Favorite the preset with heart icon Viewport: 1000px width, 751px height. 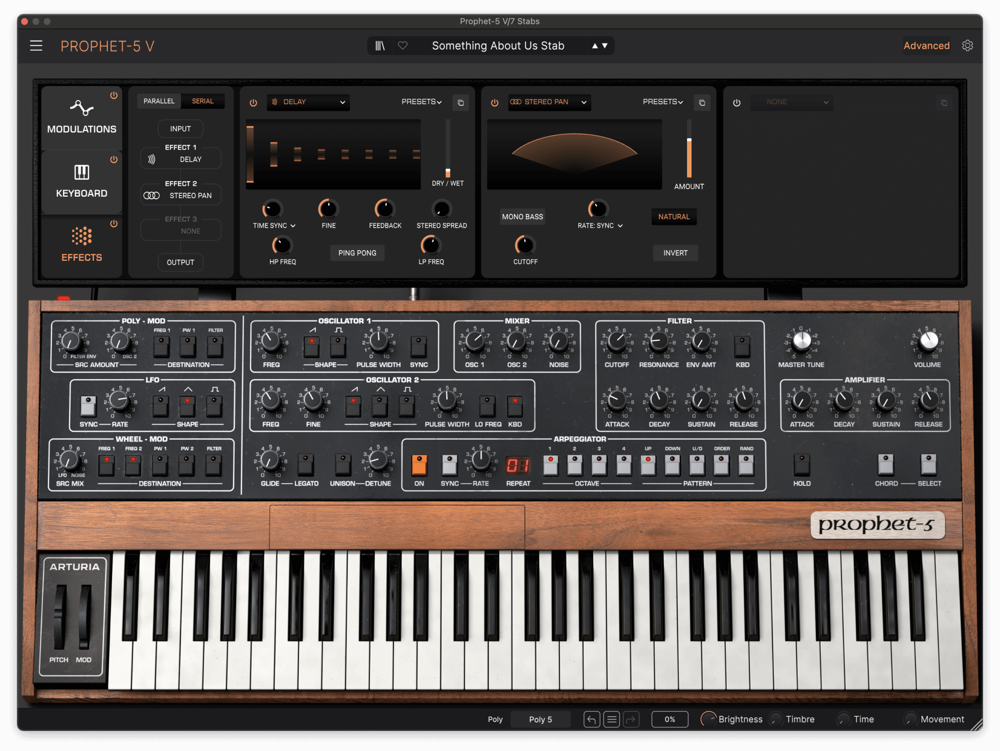(x=402, y=46)
